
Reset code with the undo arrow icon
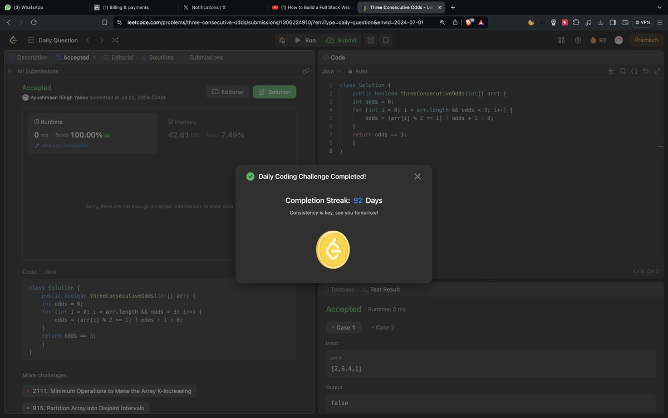coord(646,71)
